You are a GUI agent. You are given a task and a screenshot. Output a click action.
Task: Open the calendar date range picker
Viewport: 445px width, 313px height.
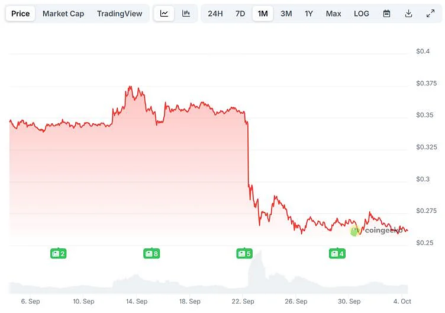[x=386, y=14]
